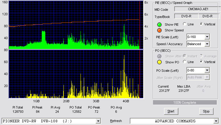Image resolution: width=221 pixels, height=125 pixels.
Task: Open the PO Scale 0-80 dropdown
Action: [207, 70]
